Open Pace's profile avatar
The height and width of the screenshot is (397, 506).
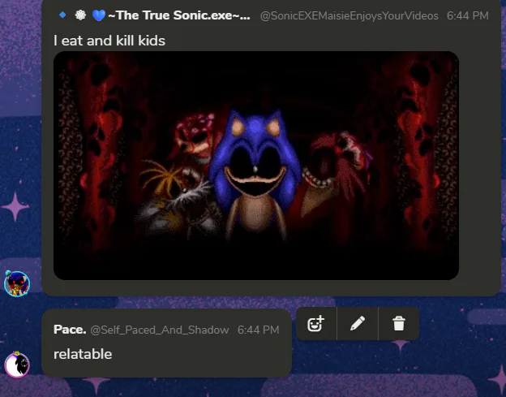[17, 365]
